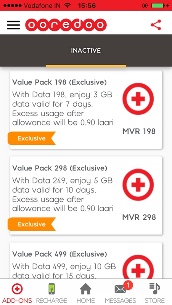Image resolution: width=172 pixels, height=305 pixels.
Task: Tap the MVR 298 price label
Action: [x=139, y=217]
